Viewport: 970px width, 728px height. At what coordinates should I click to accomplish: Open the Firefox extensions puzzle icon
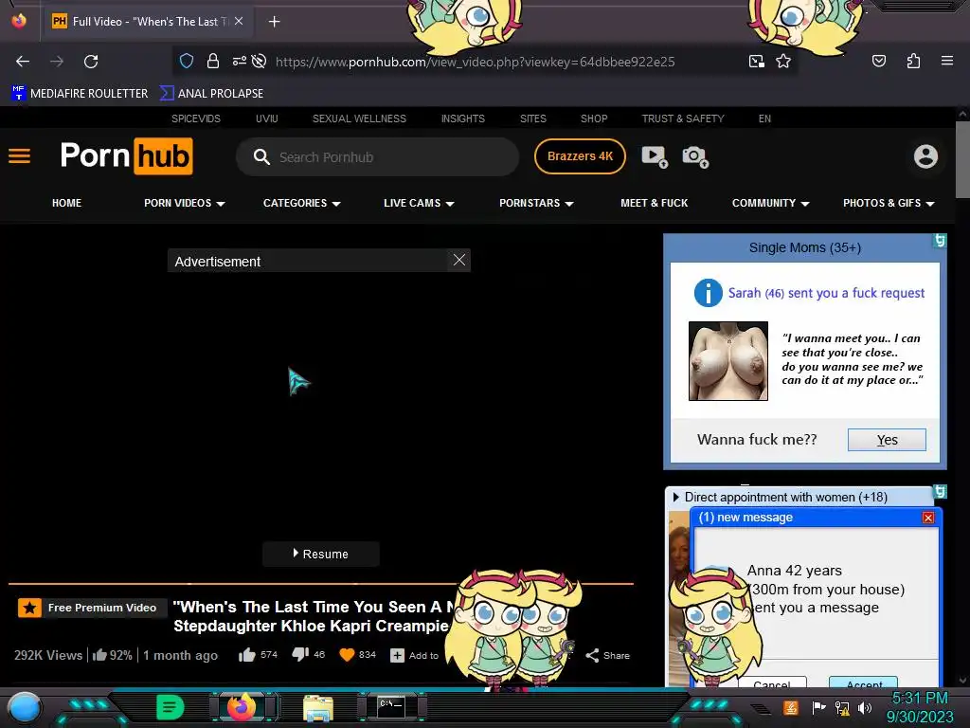(x=913, y=61)
